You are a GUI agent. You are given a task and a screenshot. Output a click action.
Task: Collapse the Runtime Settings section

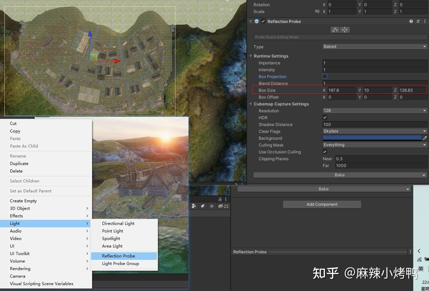point(250,56)
